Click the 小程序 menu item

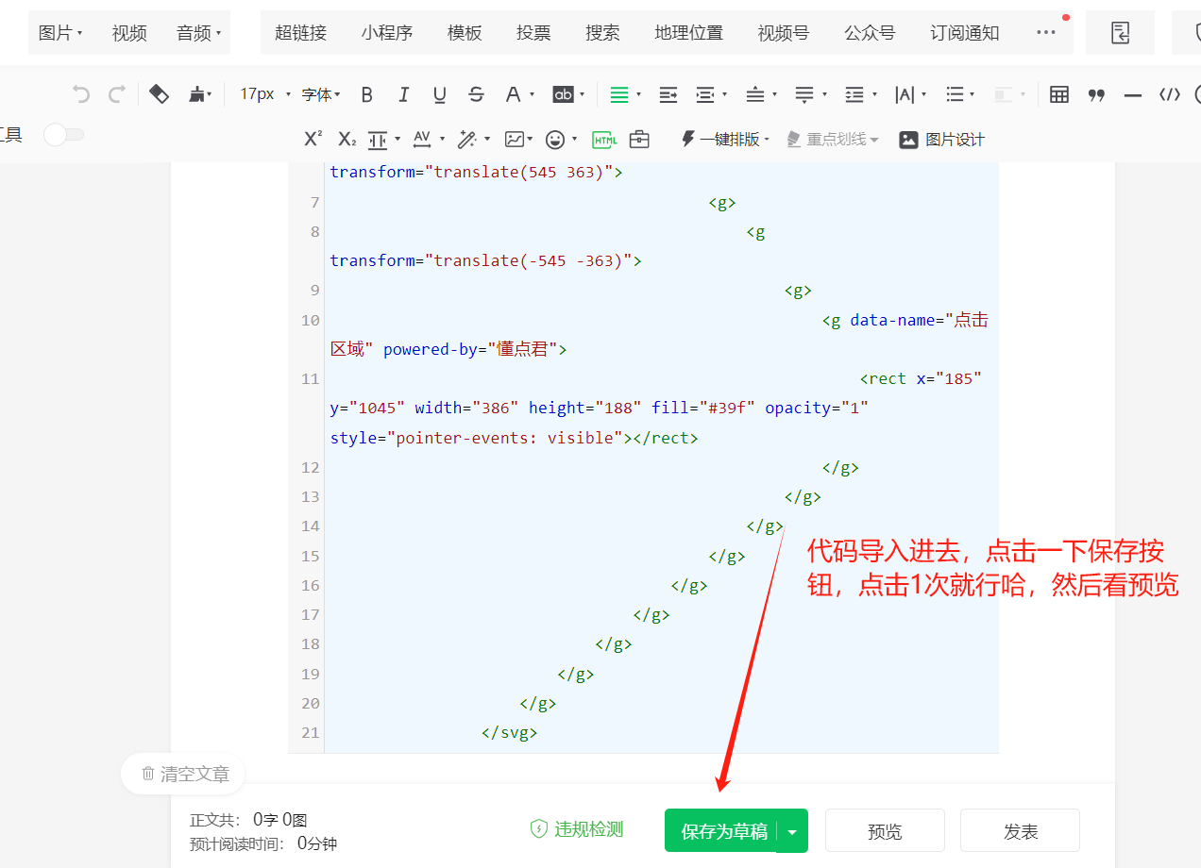pyautogui.click(x=387, y=33)
